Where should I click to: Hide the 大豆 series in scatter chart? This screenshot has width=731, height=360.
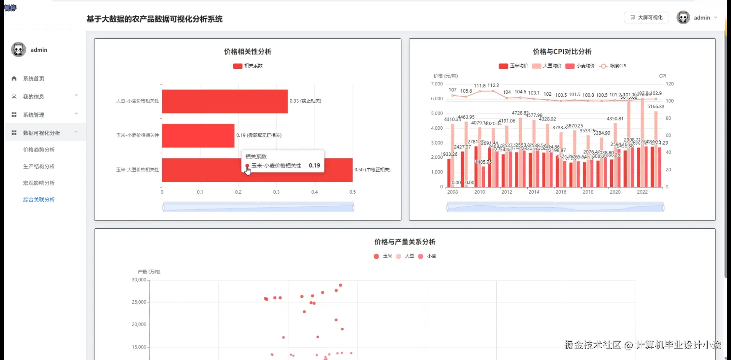pyautogui.click(x=405, y=256)
